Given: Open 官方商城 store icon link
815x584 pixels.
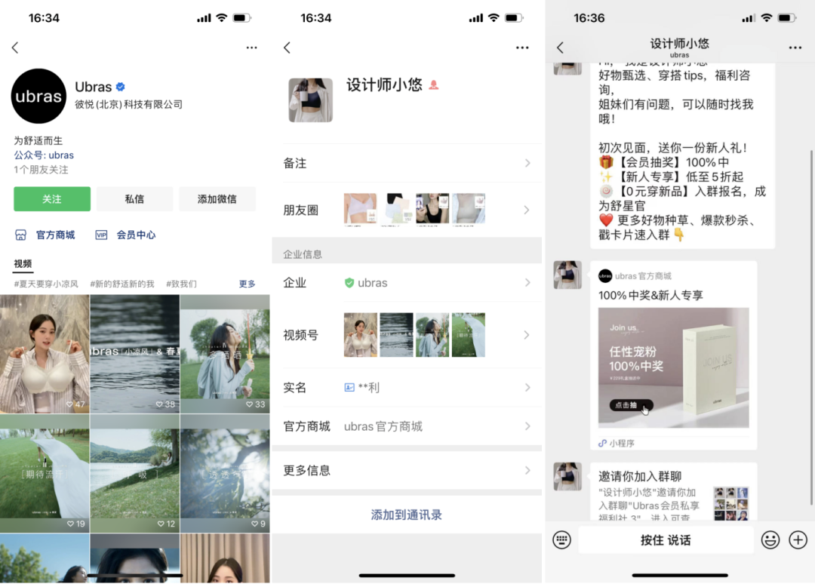Looking at the screenshot, I should [x=46, y=235].
